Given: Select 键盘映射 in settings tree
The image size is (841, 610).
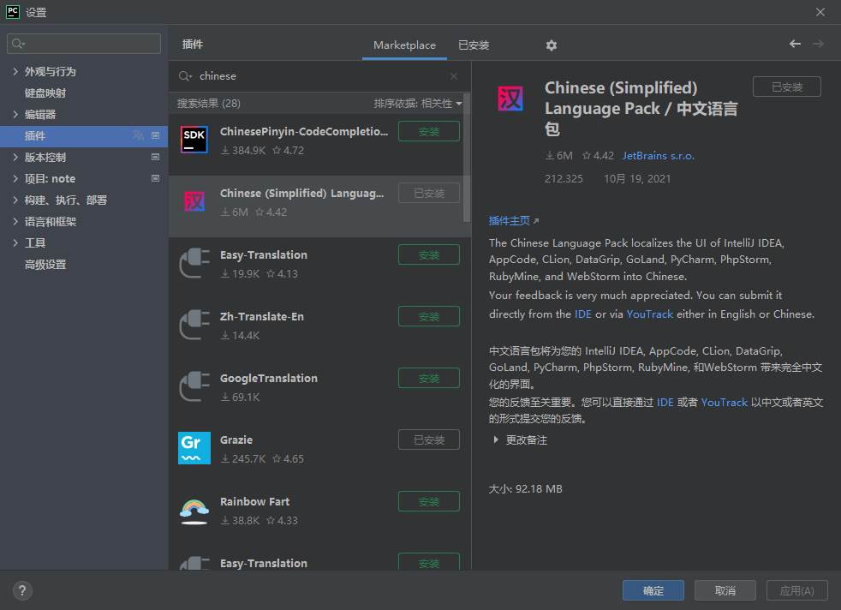Looking at the screenshot, I should (x=45, y=93).
